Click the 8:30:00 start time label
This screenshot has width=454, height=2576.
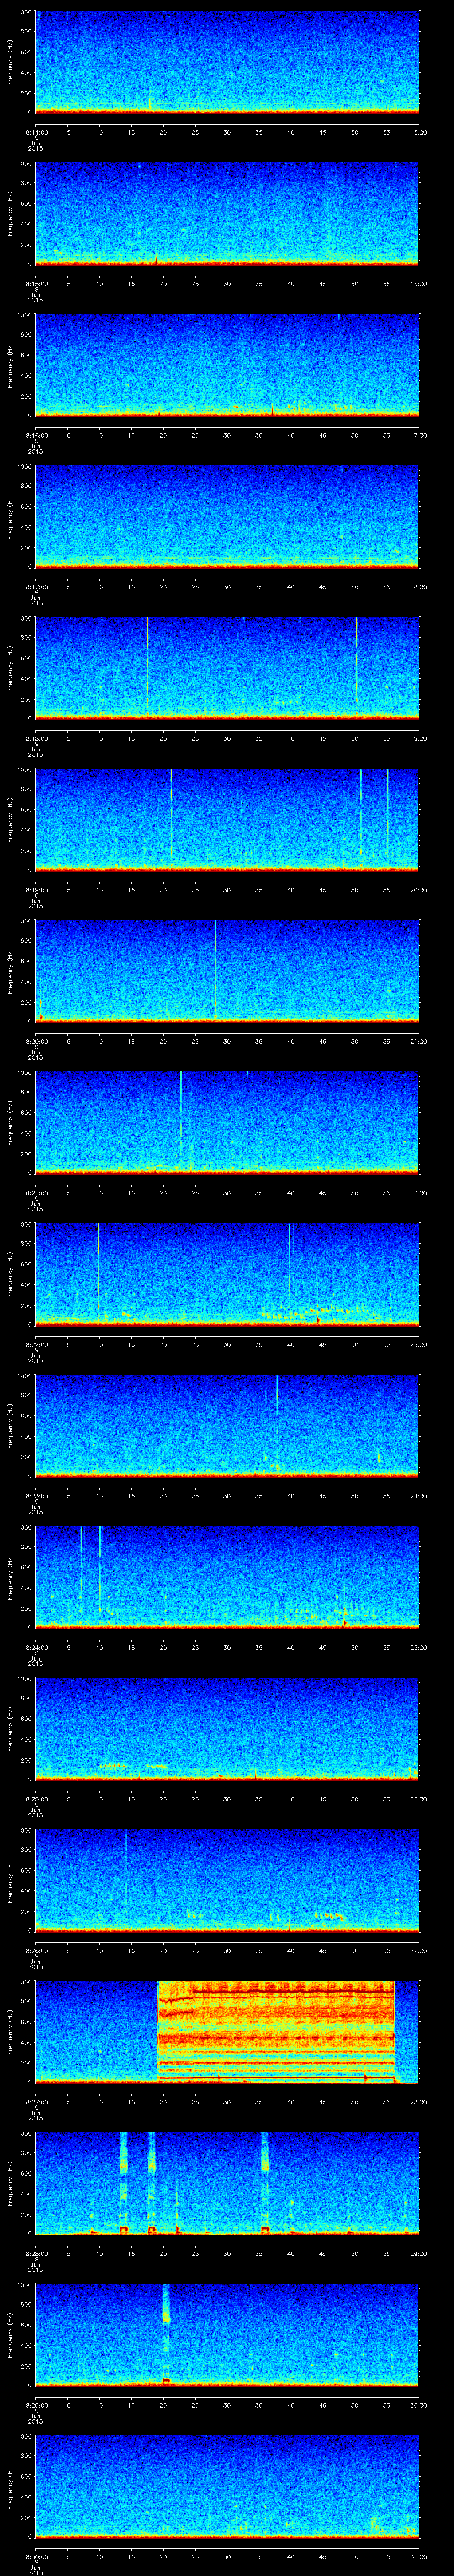(36, 2556)
